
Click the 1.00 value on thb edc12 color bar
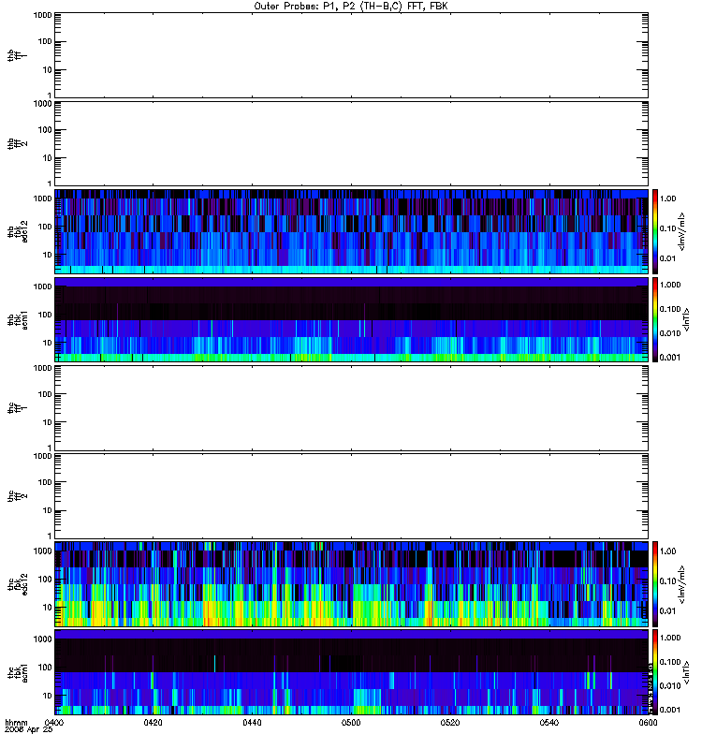(668, 198)
